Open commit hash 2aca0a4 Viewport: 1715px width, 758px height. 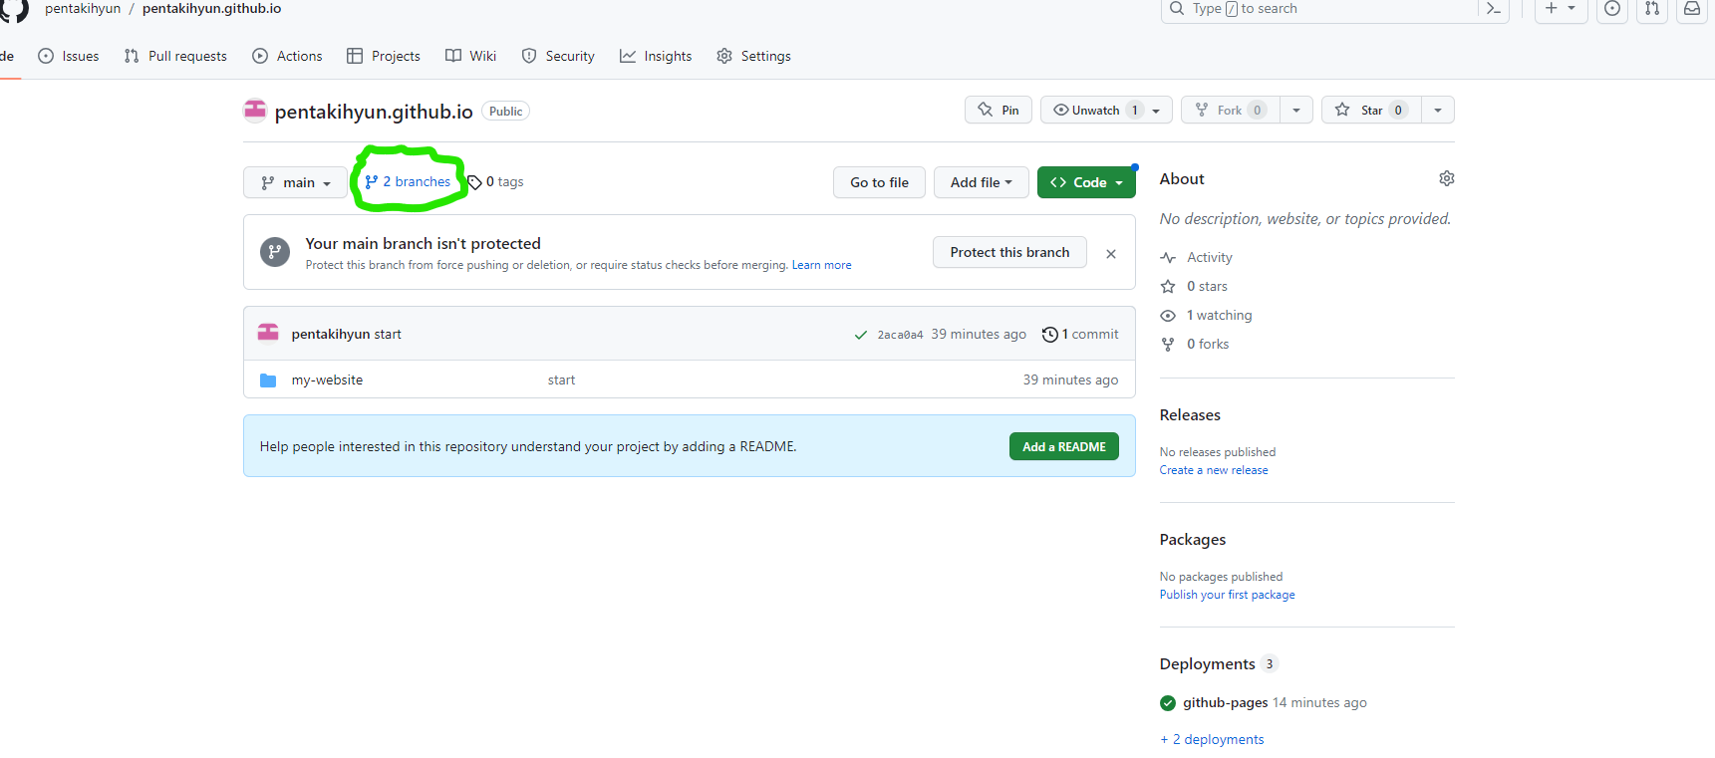tap(900, 335)
